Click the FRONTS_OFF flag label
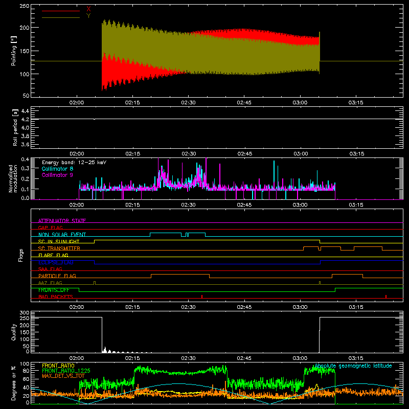This screenshot has width=409, height=409. pyautogui.click(x=54, y=290)
